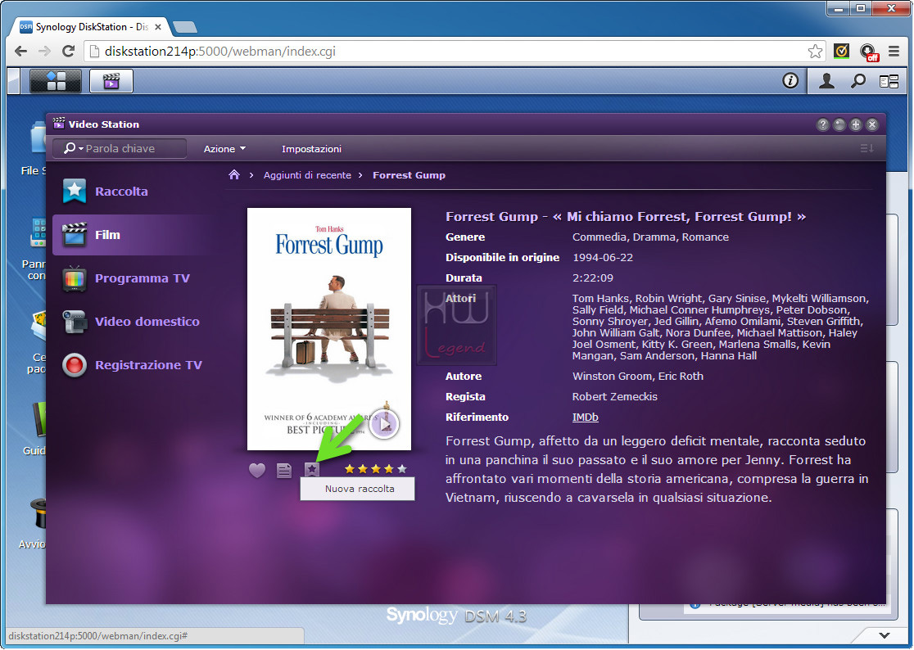Bookmark this page with the star icon

click(815, 52)
